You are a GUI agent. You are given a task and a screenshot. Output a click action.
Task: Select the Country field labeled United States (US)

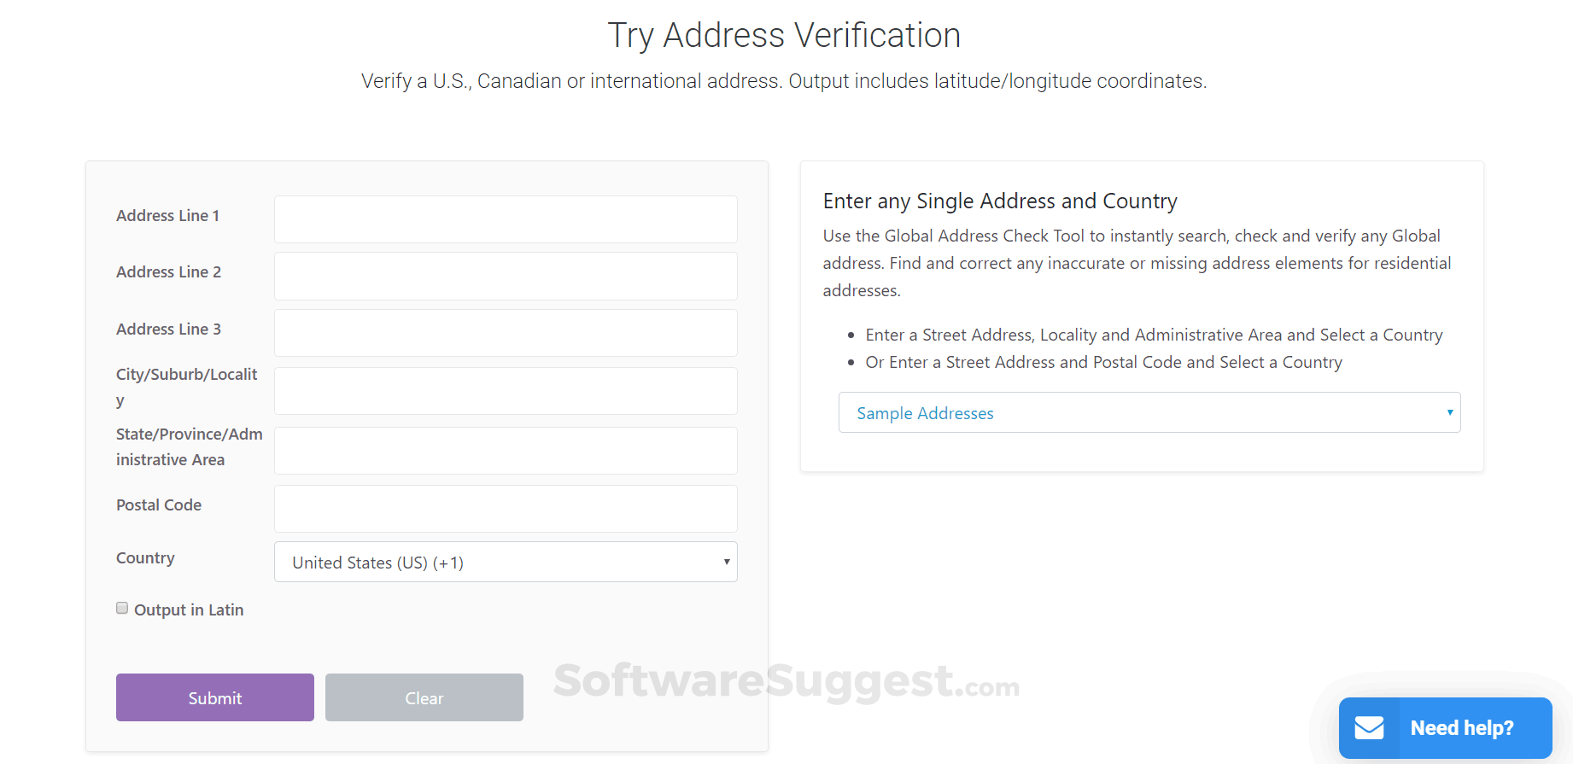click(506, 562)
